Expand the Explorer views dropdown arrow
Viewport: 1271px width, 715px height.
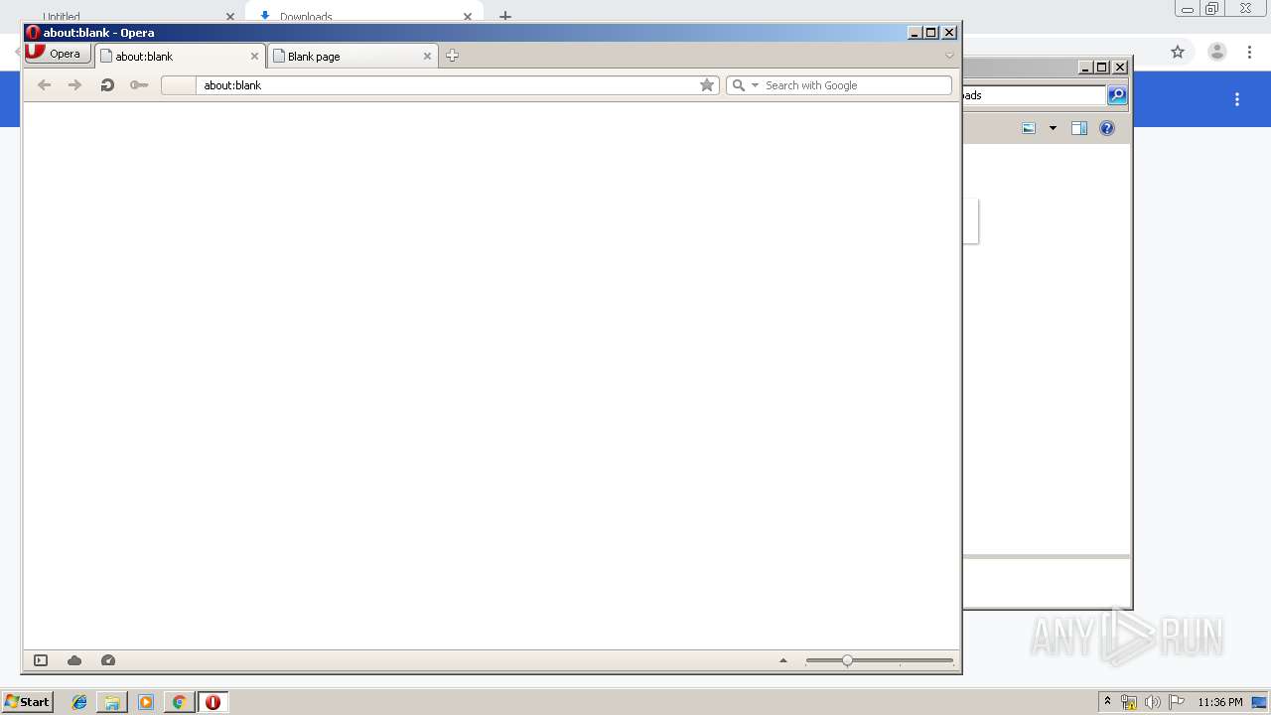pyautogui.click(x=1053, y=128)
